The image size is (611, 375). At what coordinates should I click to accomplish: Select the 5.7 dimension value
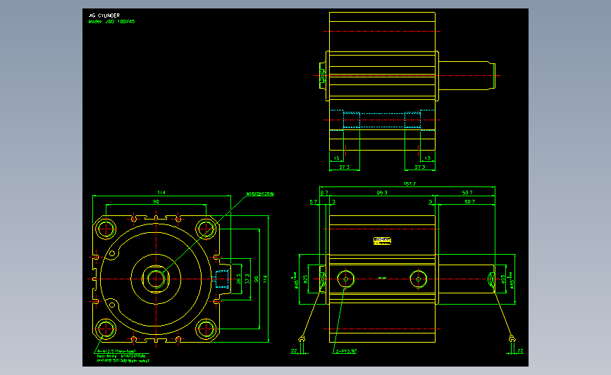[314, 201]
